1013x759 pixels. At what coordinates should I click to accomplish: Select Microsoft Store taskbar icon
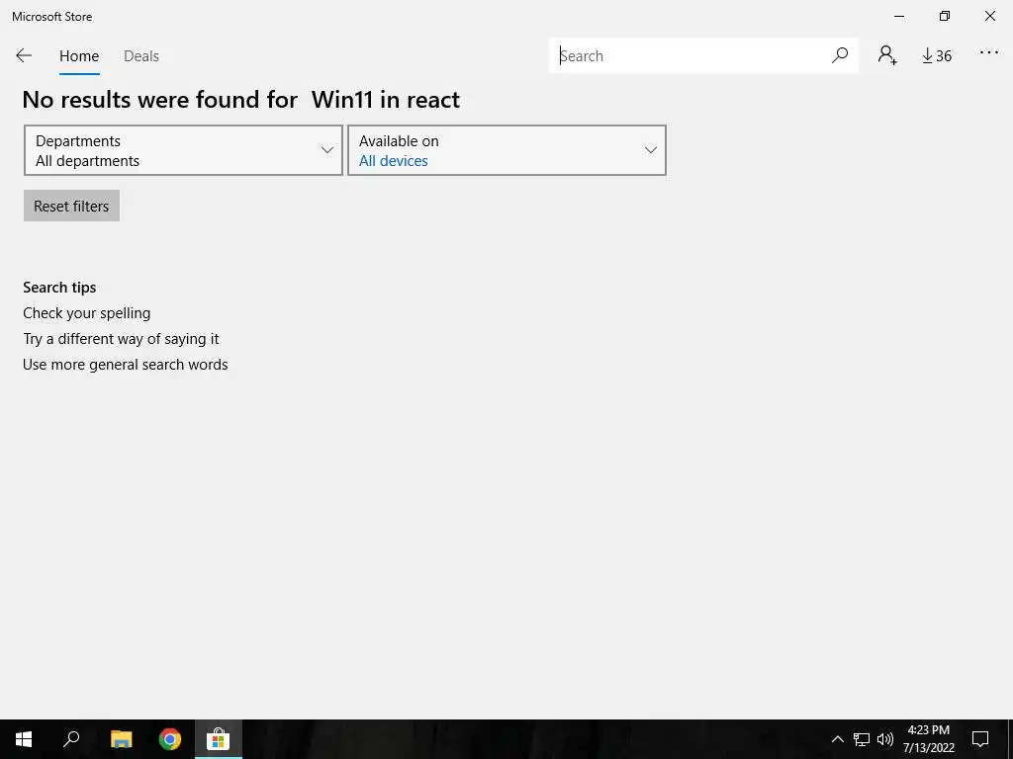click(x=219, y=739)
